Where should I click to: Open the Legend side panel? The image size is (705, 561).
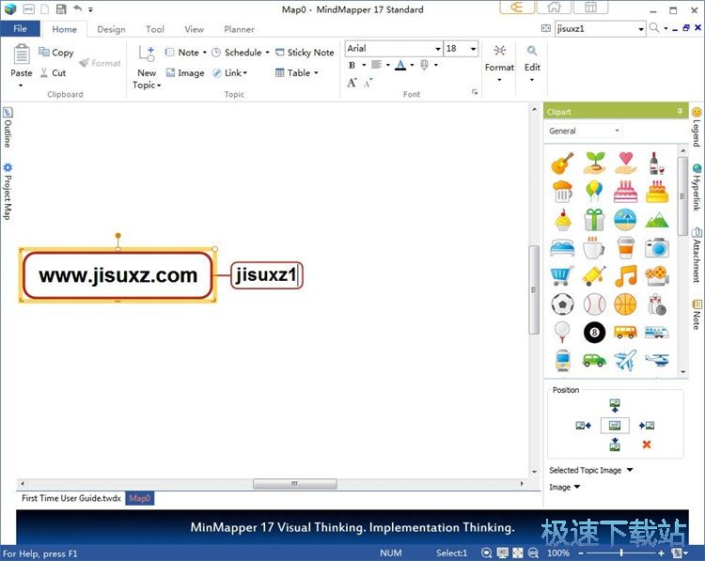(x=697, y=127)
